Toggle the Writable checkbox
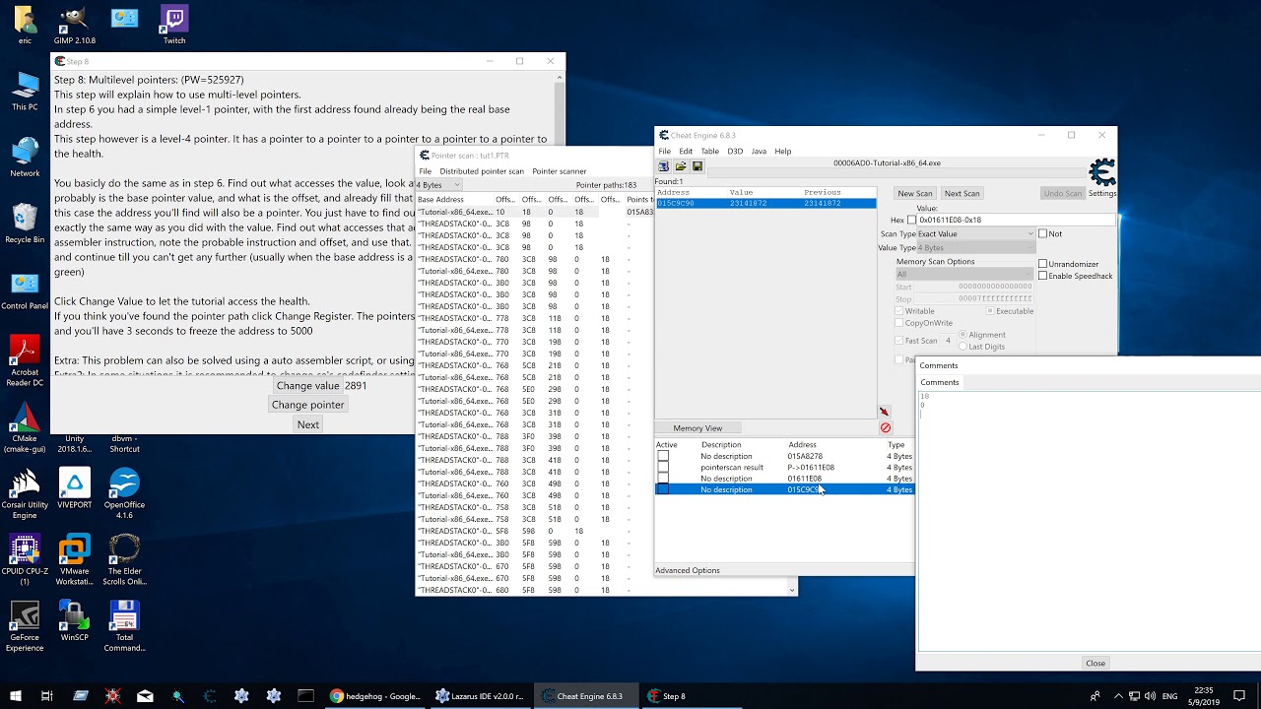The image size is (1261, 709). point(899,311)
